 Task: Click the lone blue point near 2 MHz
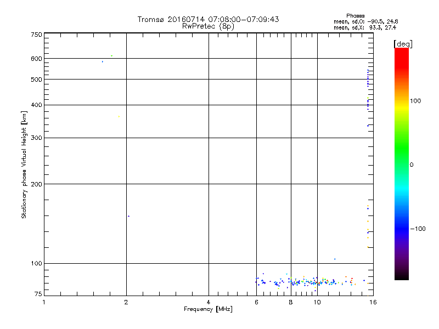coord(128,216)
